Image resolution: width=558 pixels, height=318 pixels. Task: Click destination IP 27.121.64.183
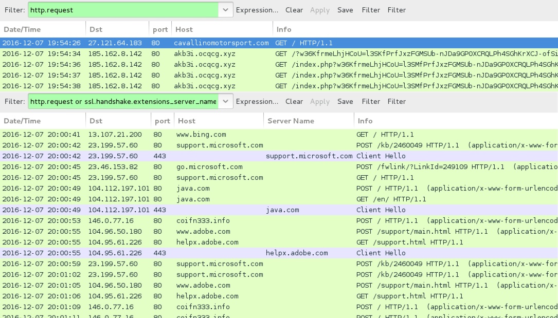point(115,43)
